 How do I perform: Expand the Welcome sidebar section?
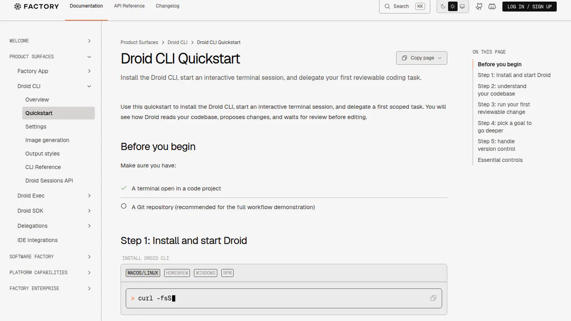click(x=51, y=41)
